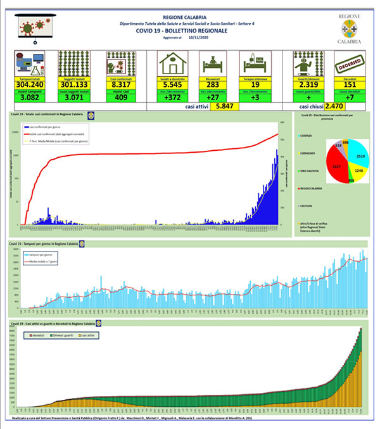The image size is (380, 429).
Task: Click the nuovi casi 409 green box
Action: point(121,96)
